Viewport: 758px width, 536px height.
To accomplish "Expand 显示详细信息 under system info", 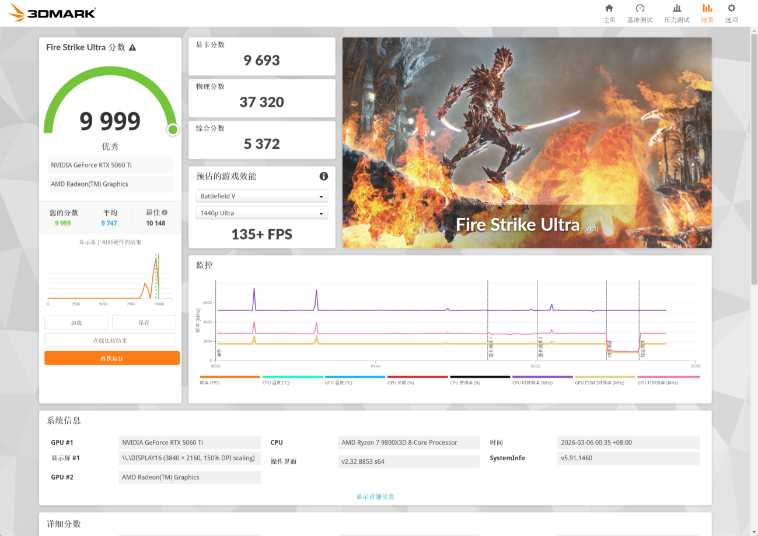I will pyautogui.click(x=375, y=496).
